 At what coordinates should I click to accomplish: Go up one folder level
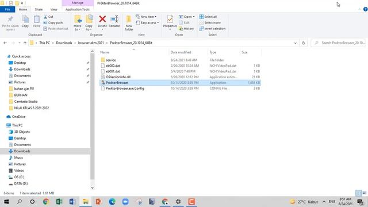coord(25,43)
